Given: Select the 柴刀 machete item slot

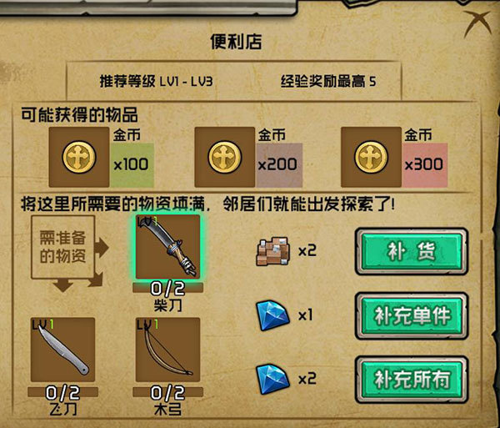Looking at the screenshot, I should [x=167, y=247].
